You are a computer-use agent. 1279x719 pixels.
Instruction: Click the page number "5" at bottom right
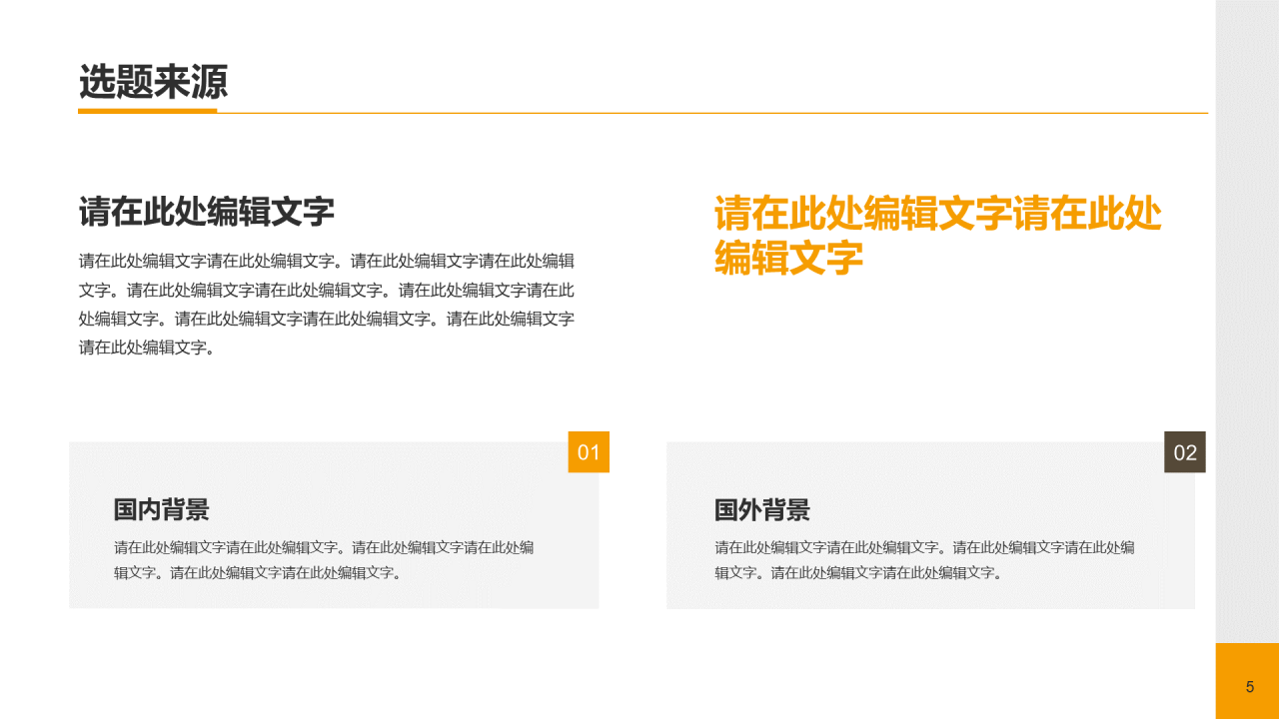click(x=1248, y=686)
